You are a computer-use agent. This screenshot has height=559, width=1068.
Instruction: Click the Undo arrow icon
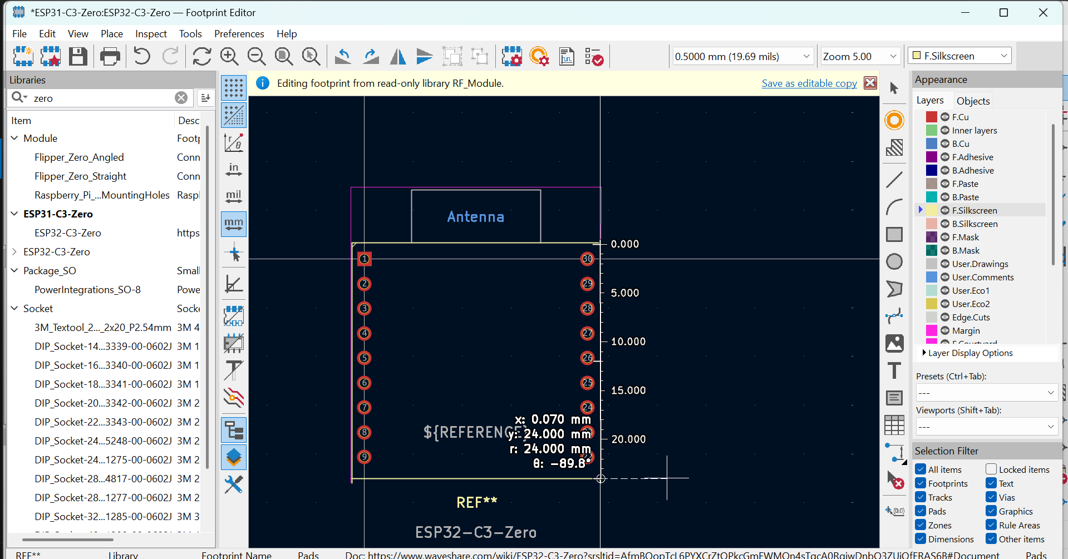tap(142, 57)
